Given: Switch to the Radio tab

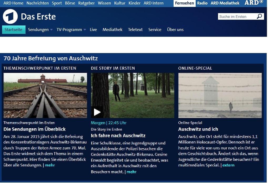Looking at the screenshot, I should point(202,3).
